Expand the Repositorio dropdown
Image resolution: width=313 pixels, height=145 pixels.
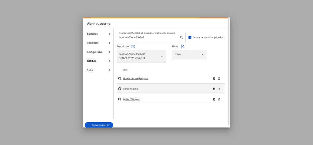point(141,56)
